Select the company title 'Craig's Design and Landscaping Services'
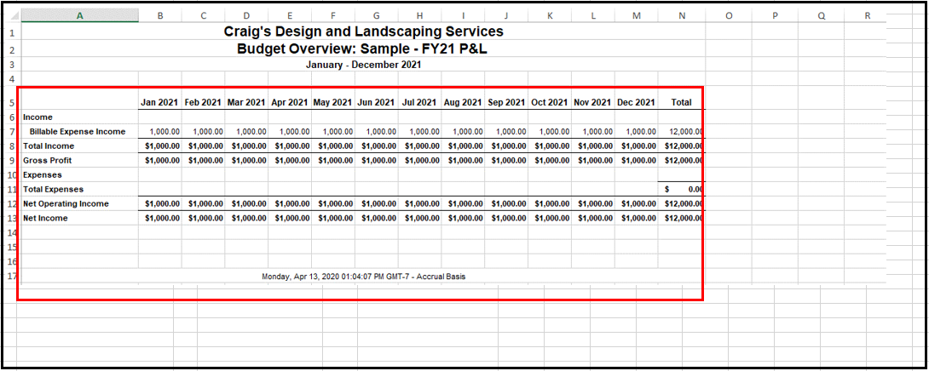The width and height of the screenshot is (929, 371). pyautogui.click(x=364, y=32)
